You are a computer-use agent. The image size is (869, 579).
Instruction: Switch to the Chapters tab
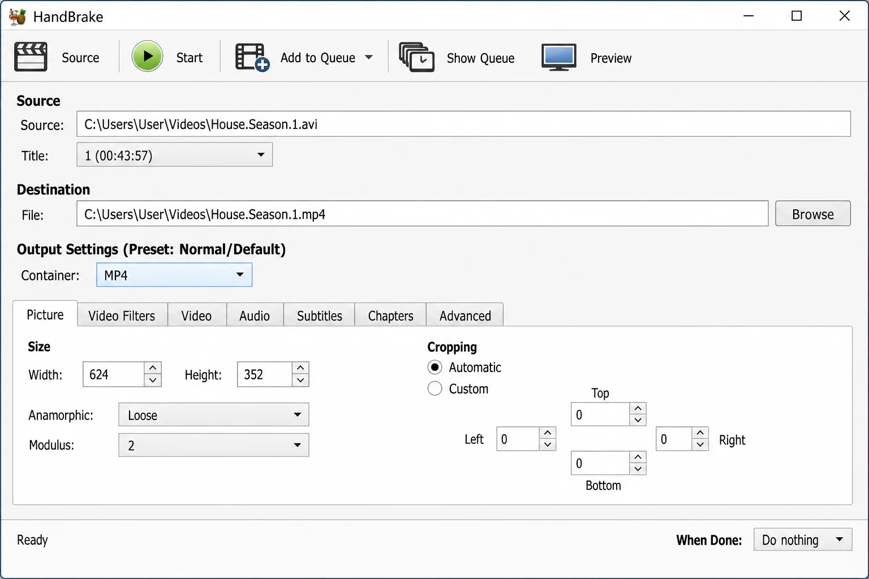tap(390, 316)
